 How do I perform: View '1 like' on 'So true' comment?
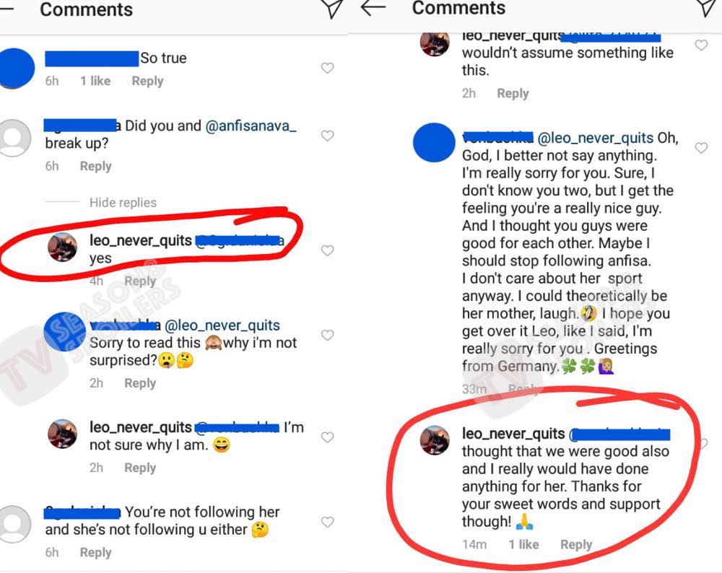click(x=95, y=81)
